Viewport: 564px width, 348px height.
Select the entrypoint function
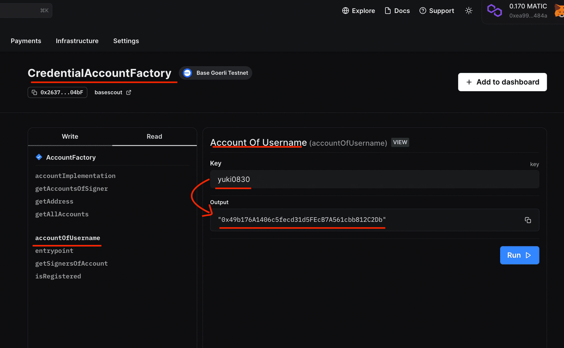(54, 251)
